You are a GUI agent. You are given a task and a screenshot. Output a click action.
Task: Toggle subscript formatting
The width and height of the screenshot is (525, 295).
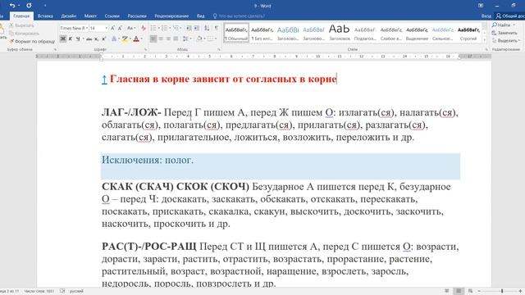pyautogui.click(x=96, y=39)
